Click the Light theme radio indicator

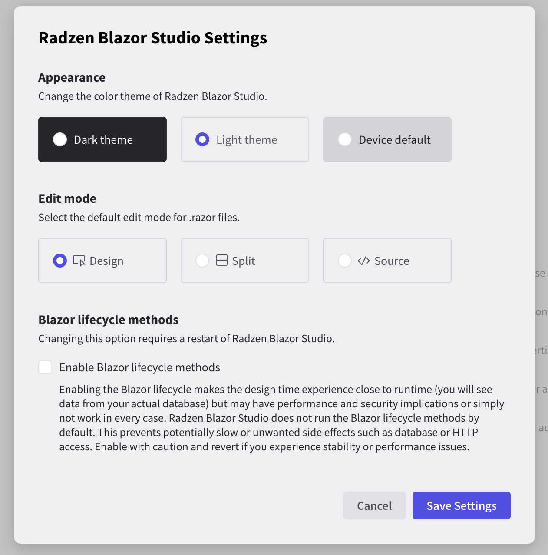coord(202,139)
